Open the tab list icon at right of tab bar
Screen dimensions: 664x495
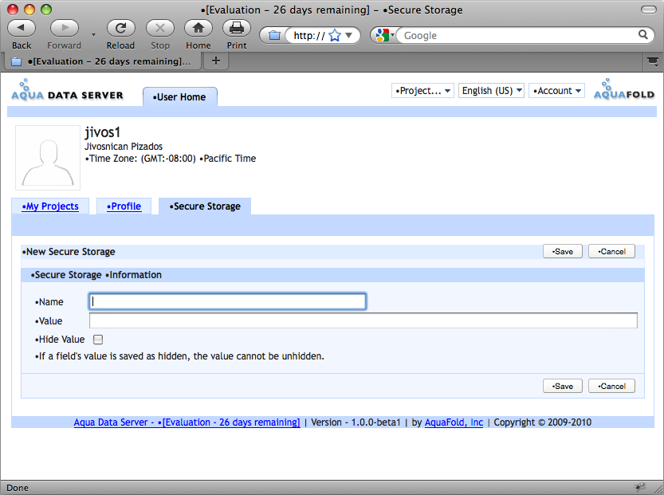[x=653, y=62]
